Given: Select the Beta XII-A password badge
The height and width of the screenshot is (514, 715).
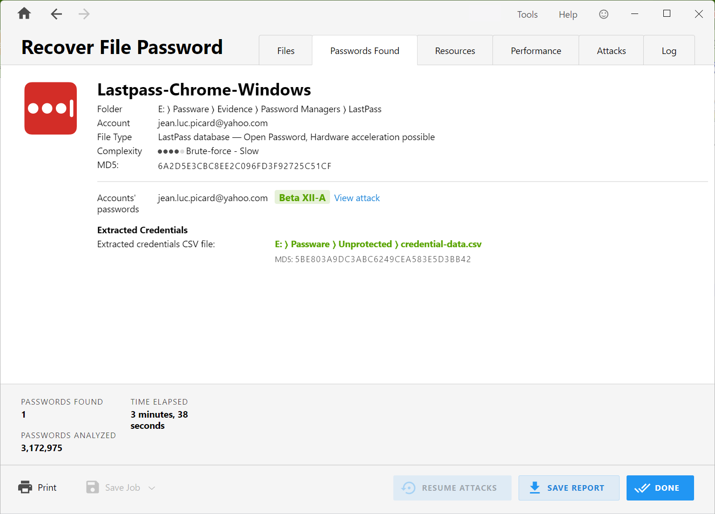Looking at the screenshot, I should point(302,197).
